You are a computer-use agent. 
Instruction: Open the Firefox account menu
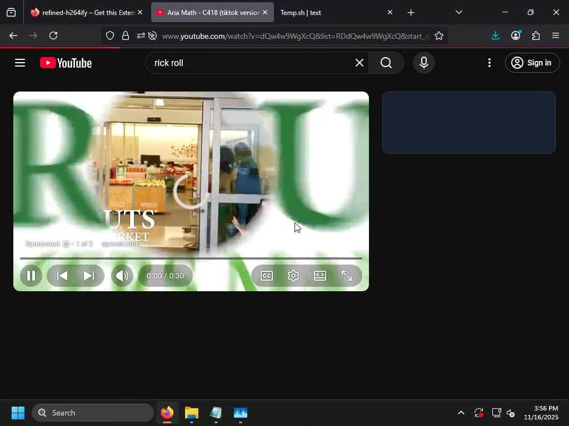tap(516, 35)
